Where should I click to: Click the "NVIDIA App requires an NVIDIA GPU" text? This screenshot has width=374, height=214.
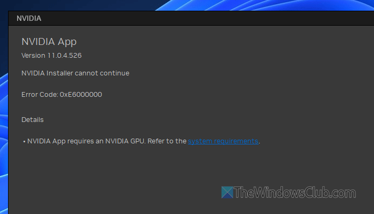[85, 141]
